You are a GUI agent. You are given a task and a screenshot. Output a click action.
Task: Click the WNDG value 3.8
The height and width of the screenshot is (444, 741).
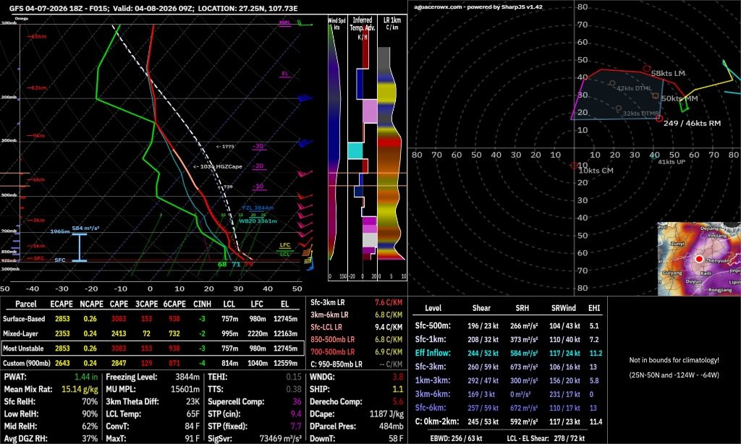[398, 377]
